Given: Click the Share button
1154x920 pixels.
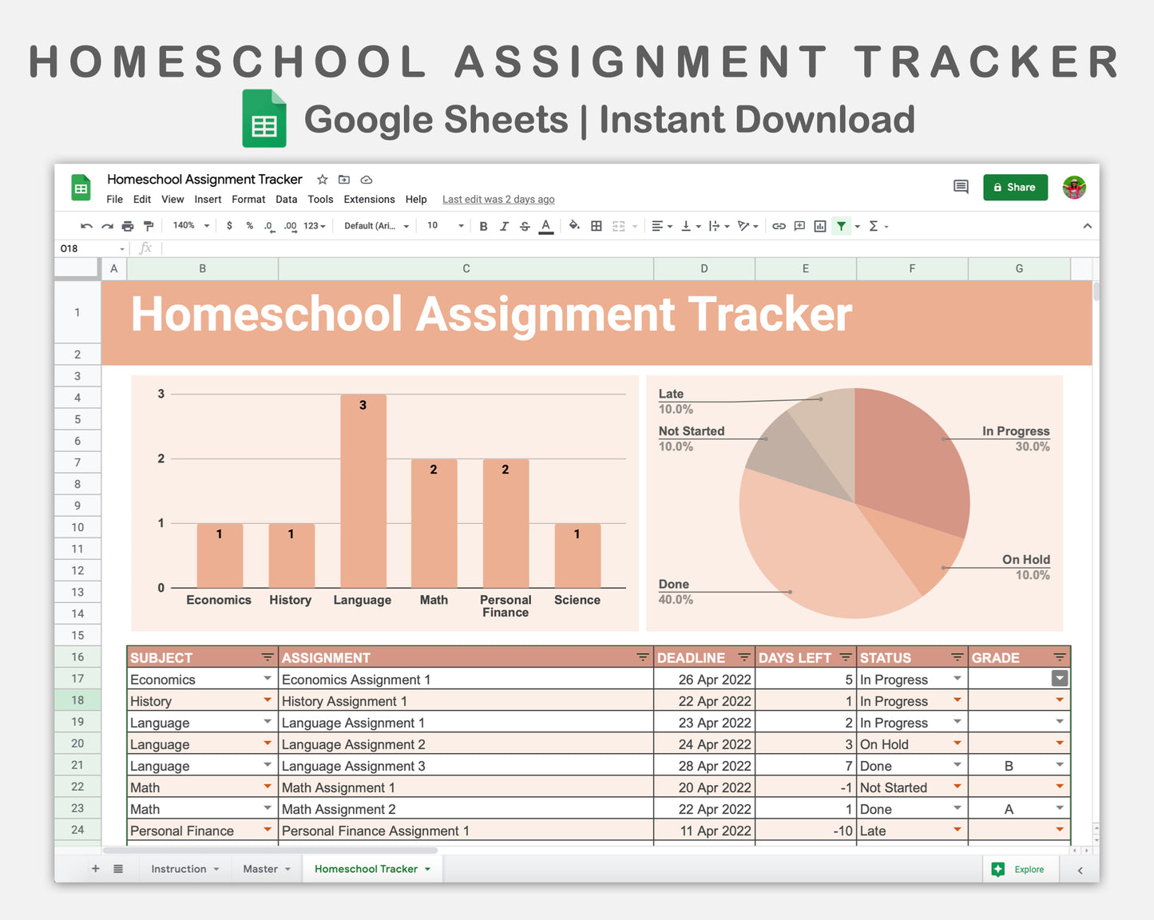Looking at the screenshot, I should coord(1015,187).
